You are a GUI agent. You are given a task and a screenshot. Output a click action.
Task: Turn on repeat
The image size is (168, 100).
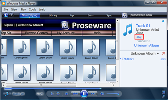click(58, 94)
